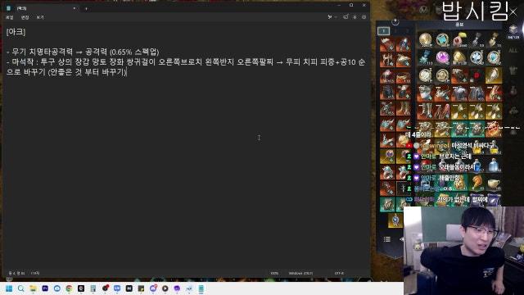Click the UTF-8 encoding indicator
524x295 pixels.
tap(339, 273)
